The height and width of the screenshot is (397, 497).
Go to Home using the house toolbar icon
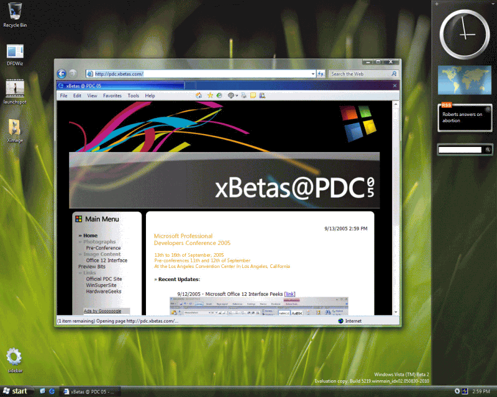click(x=199, y=96)
